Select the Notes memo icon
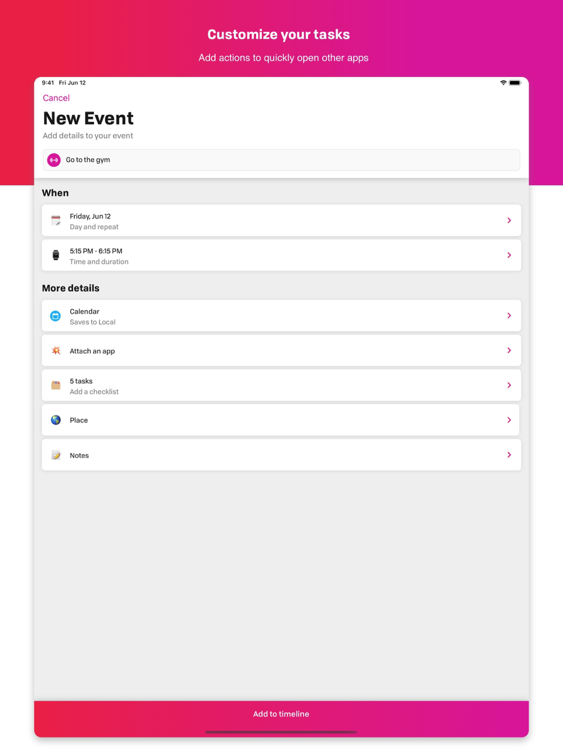Image resolution: width=563 pixels, height=751 pixels. 56,455
